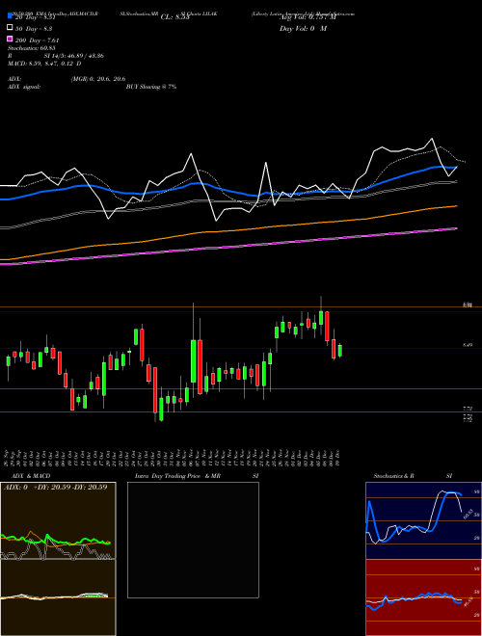The image size is (482, 636).
Task: Open the MACD histogram sub-panel
Action: [58, 597]
